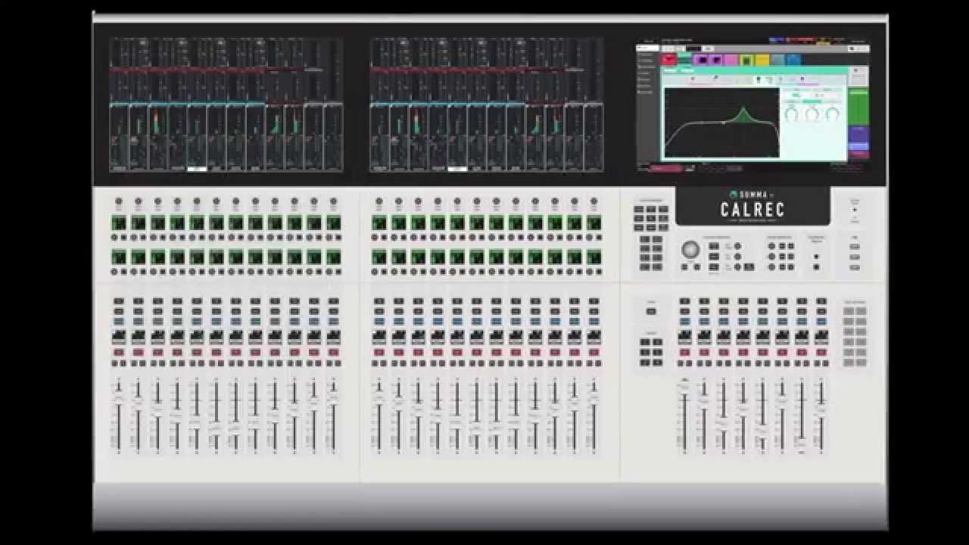Viewport: 969px width, 545px height.
Task: Turn the large rotary monitor control knob
Action: pyautogui.click(x=690, y=250)
